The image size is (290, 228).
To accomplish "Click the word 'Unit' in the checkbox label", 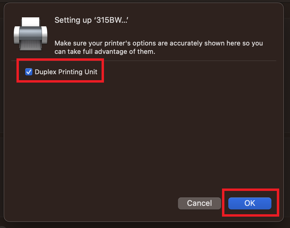I will pyautogui.click(x=91, y=72).
